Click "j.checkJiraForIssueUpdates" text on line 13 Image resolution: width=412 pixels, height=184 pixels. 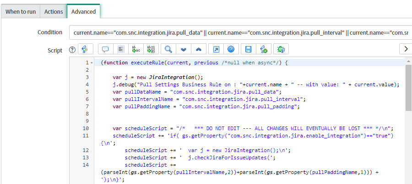coord(227,158)
